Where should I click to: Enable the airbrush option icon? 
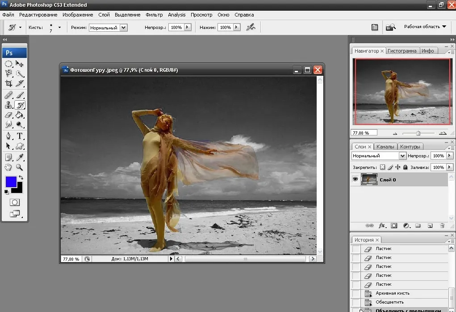[x=251, y=27]
